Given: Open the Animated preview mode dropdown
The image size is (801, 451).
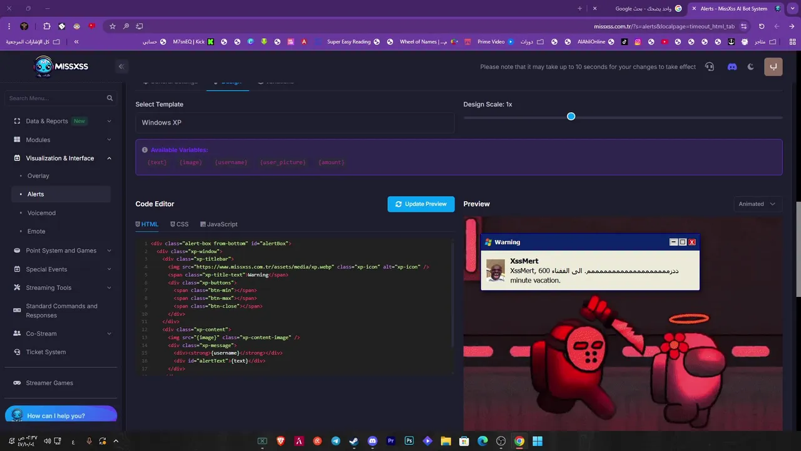Looking at the screenshot, I should (757, 204).
